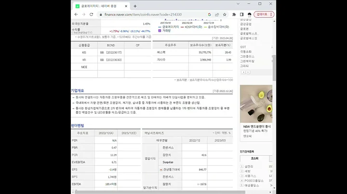Click the 846.77 year-over-year value

(202, 170)
